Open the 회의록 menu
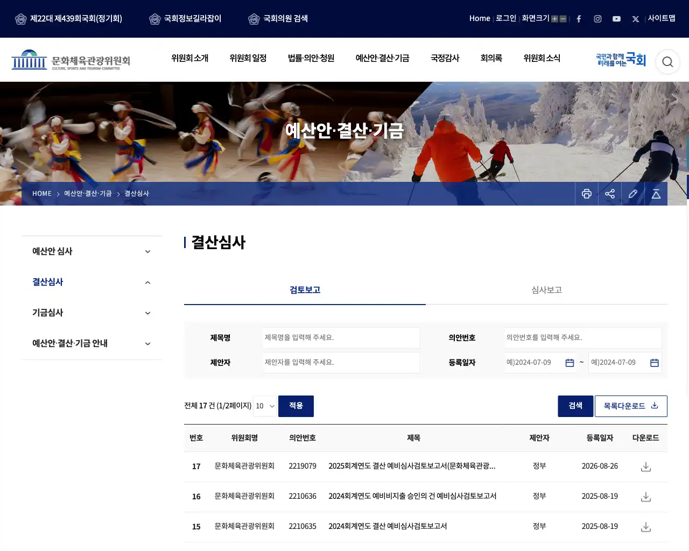 coord(491,58)
